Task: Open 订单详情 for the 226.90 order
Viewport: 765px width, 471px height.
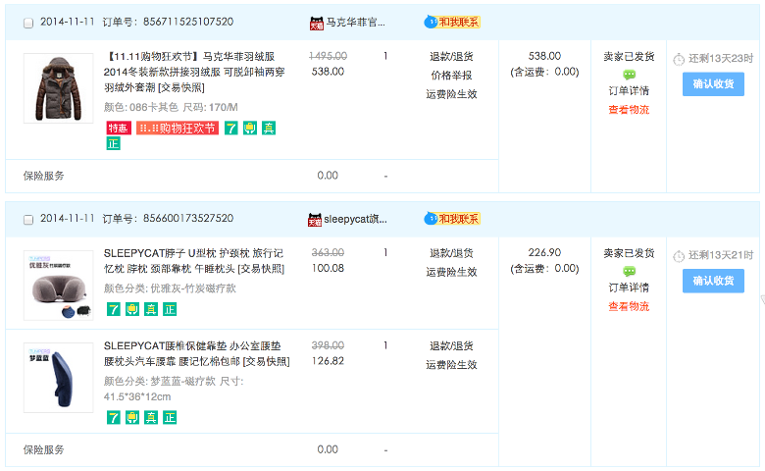Action: pos(629,288)
